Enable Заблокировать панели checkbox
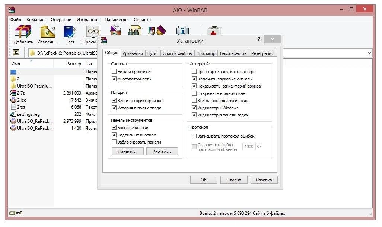 [114, 142]
